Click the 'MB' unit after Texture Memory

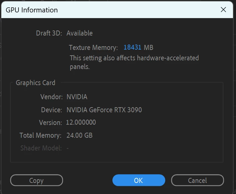tap(149, 48)
